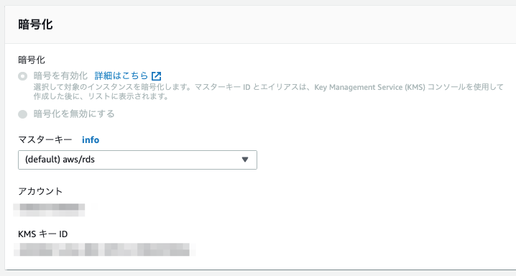This screenshot has width=516, height=276.
Task: Open the info link next to マスターキー
Action: 91,140
